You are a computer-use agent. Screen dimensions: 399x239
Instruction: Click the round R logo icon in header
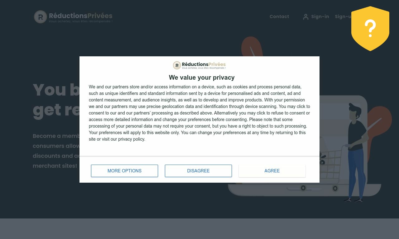41,17
